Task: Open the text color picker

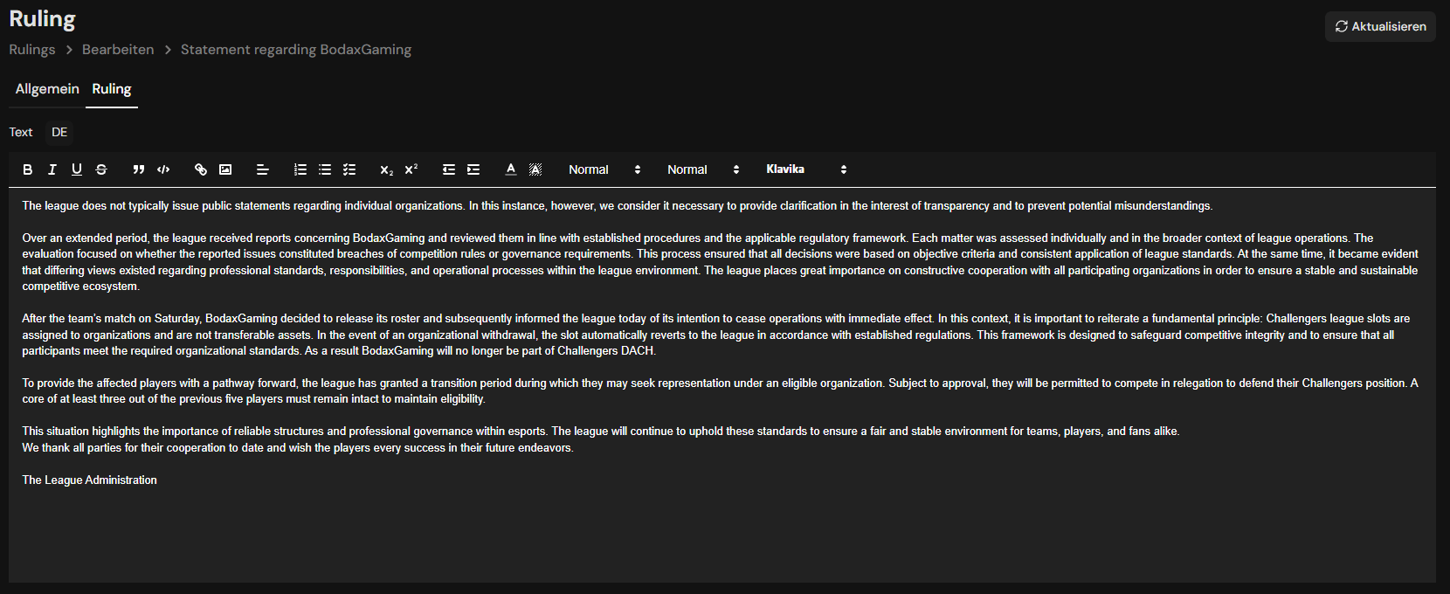Action: 511,169
